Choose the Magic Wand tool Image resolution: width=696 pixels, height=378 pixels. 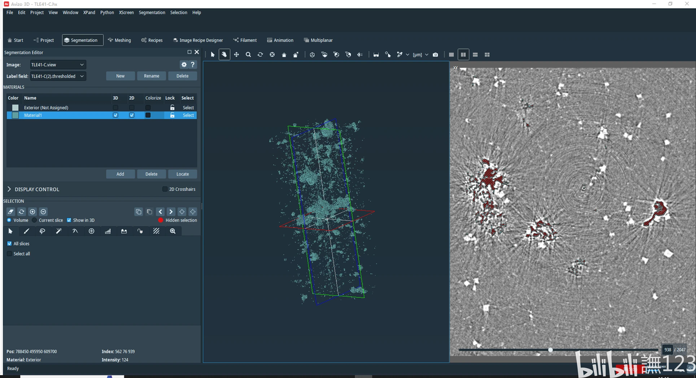(x=59, y=232)
